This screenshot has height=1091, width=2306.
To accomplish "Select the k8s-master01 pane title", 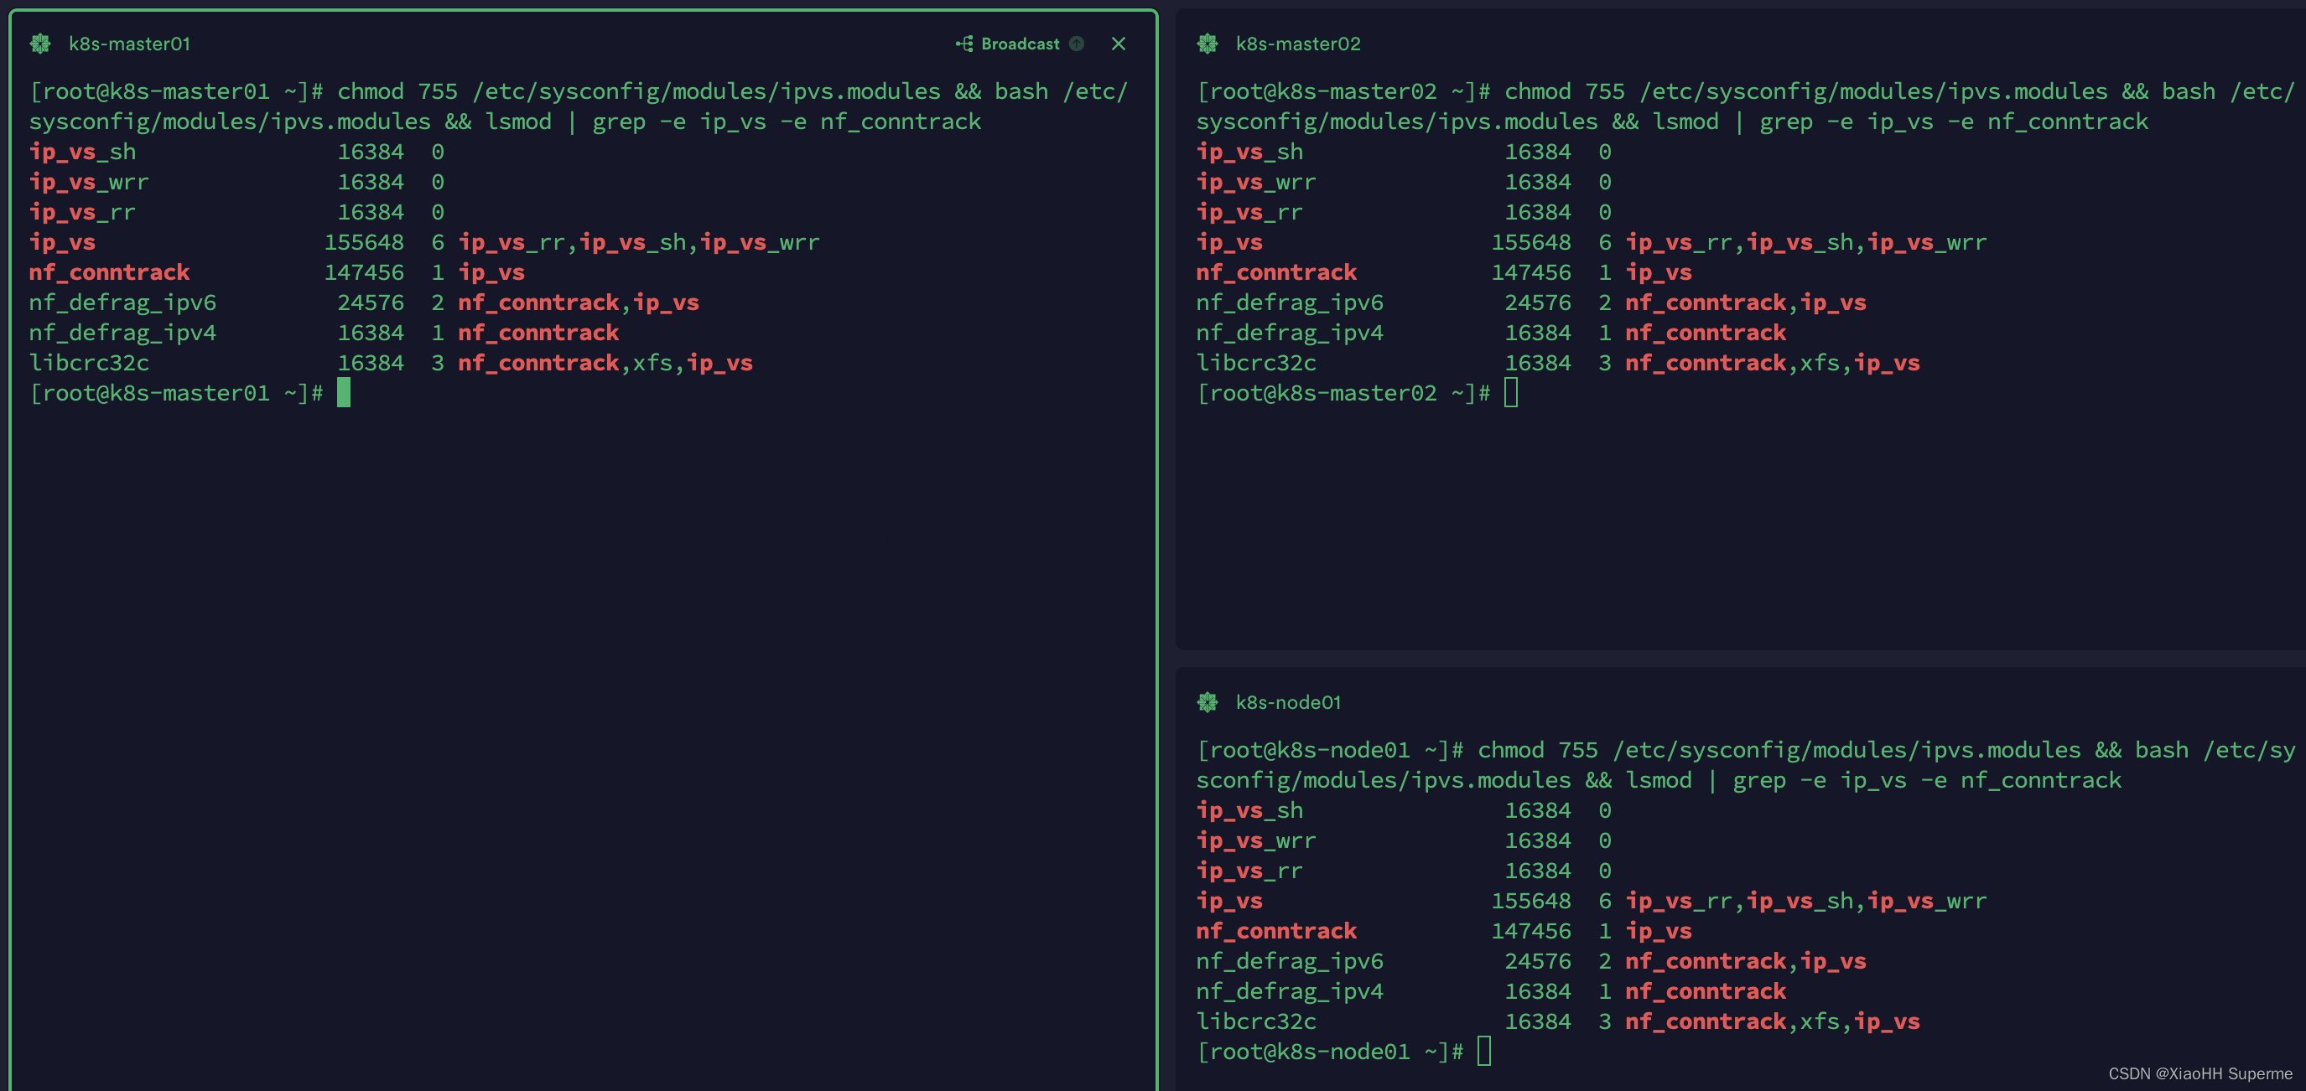I will click(x=130, y=44).
